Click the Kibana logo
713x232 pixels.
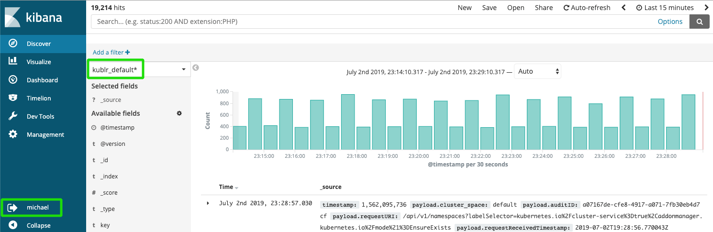click(33, 17)
